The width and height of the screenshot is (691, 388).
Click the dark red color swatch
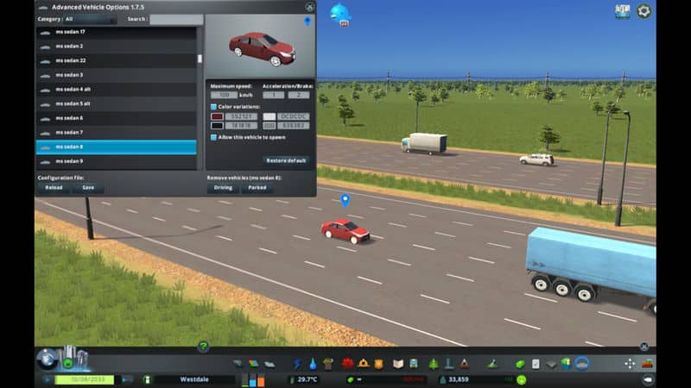point(217,116)
